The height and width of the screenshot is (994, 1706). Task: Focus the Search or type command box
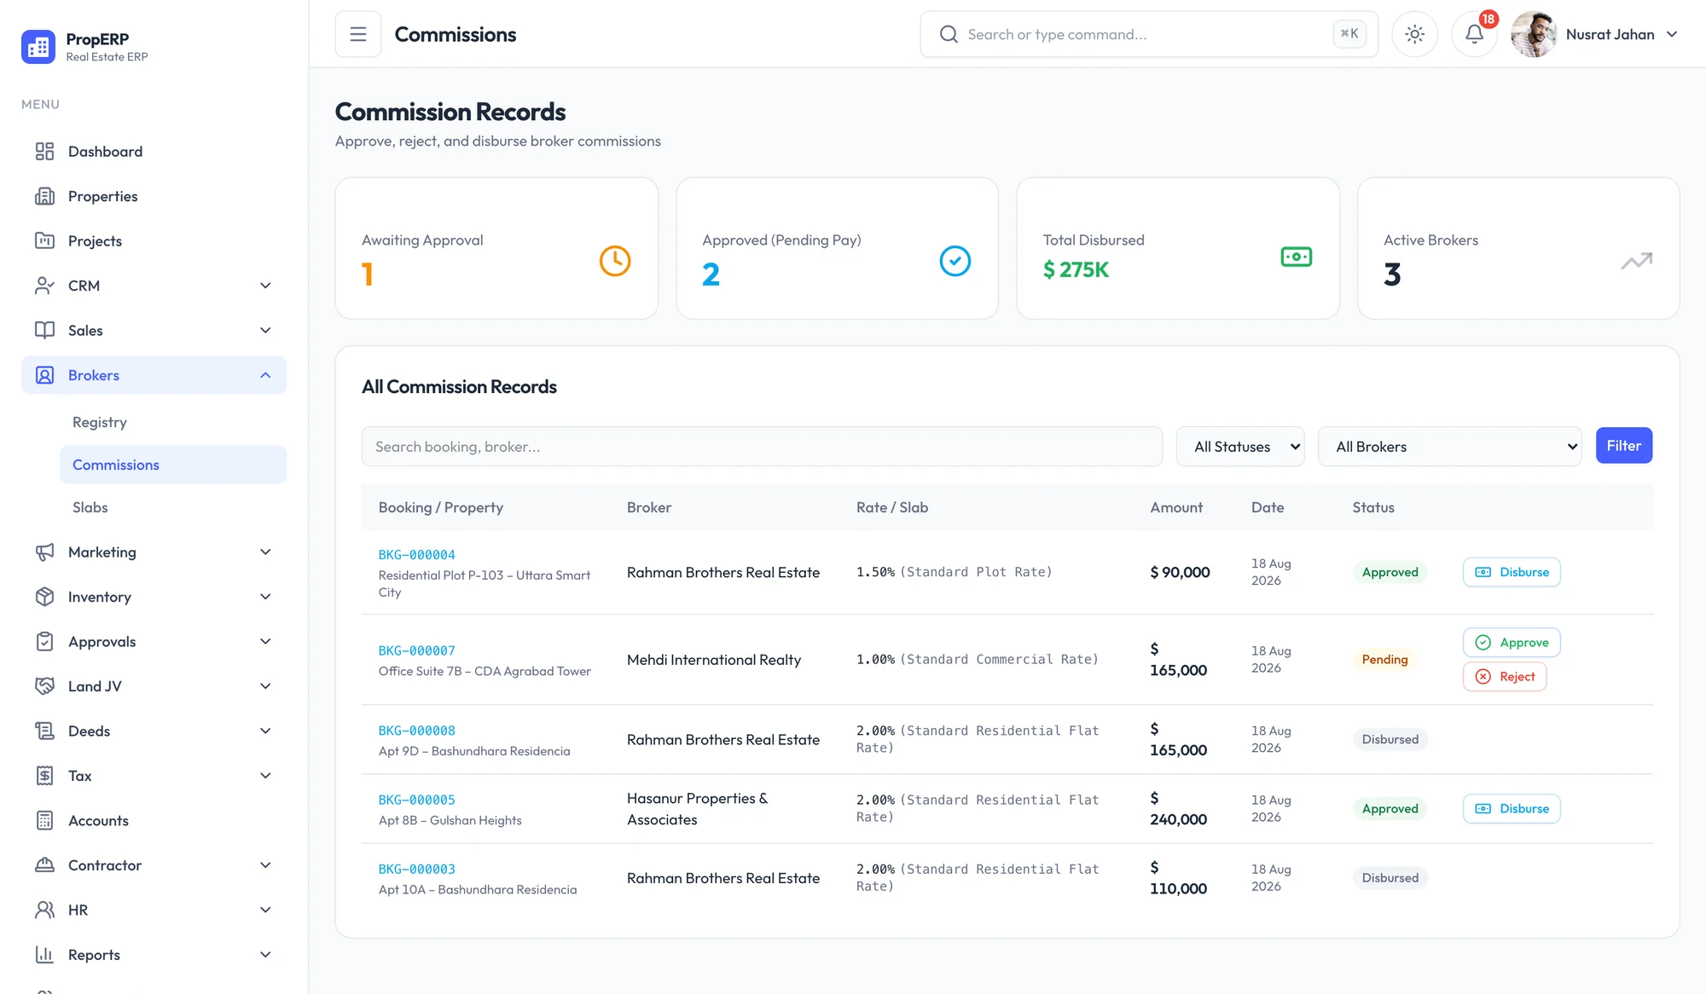click(1149, 34)
